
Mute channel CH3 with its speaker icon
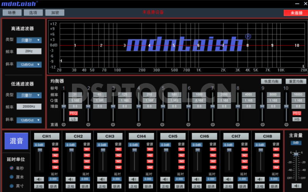point(102,179)
